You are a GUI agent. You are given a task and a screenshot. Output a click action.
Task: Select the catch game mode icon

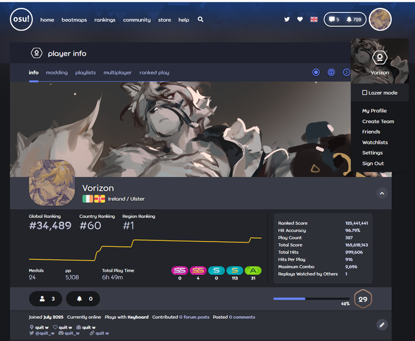click(346, 72)
